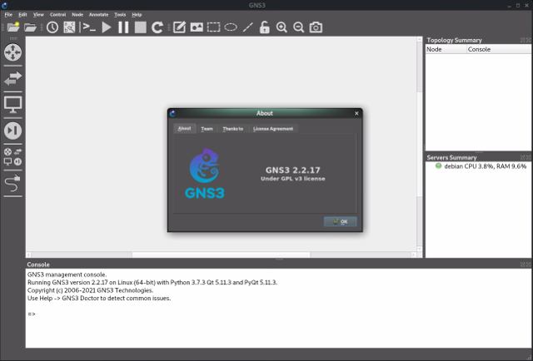Open snapshot manager clock icon

52,27
